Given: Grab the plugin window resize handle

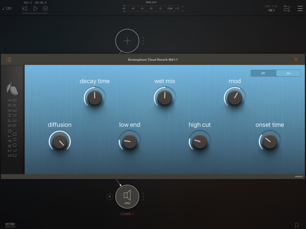Looking at the screenshot, I should click(x=299, y=176).
